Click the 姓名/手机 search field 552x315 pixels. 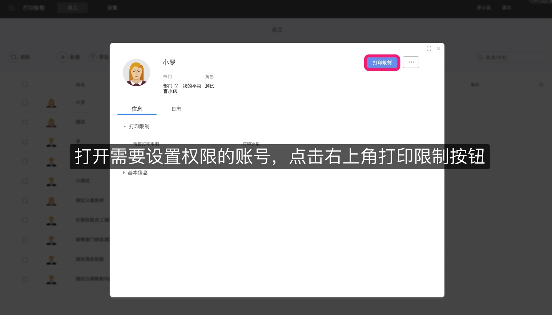coord(512,57)
